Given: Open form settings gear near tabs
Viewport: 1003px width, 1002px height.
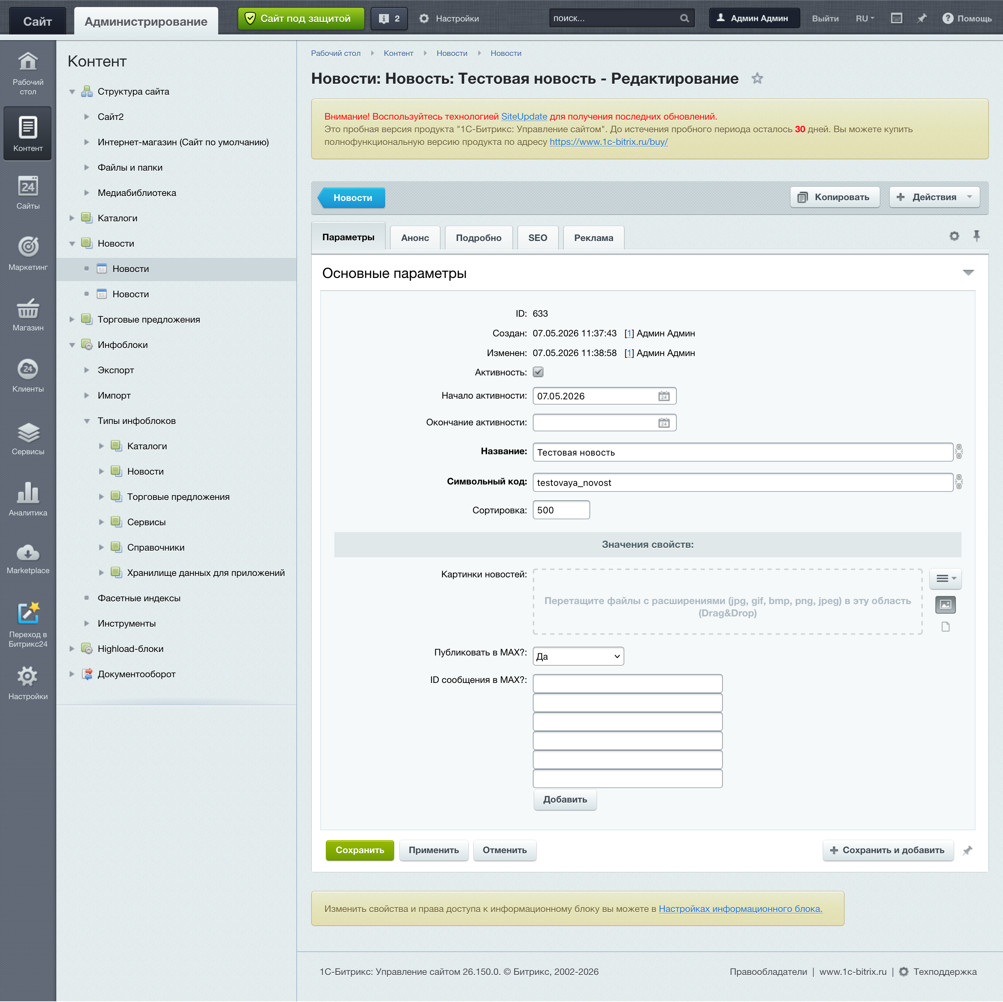Looking at the screenshot, I should pos(954,236).
